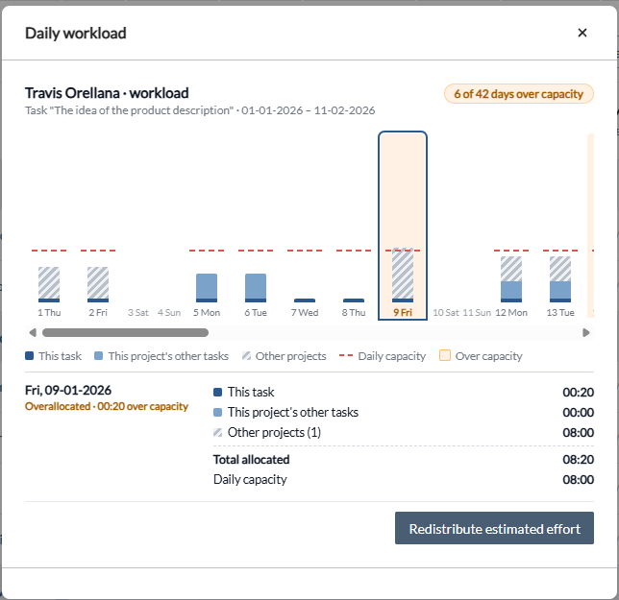
Task: Close the Daily workload dialog
Action: coord(582,33)
